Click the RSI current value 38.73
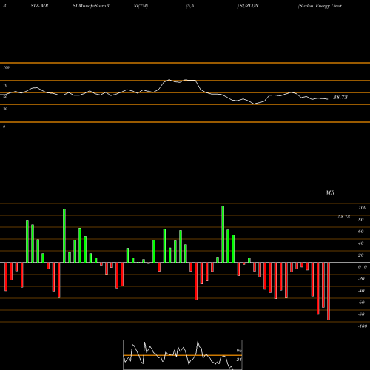This screenshot has width=370, height=370. coord(340,97)
